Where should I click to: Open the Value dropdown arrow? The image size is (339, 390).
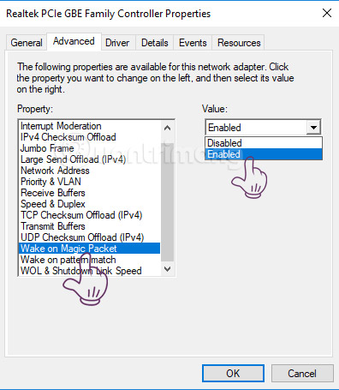(x=313, y=128)
